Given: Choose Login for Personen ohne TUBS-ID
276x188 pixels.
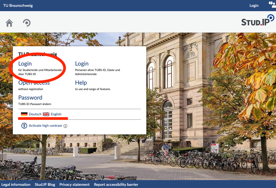Looking at the screenshot, I should (82, 64).
